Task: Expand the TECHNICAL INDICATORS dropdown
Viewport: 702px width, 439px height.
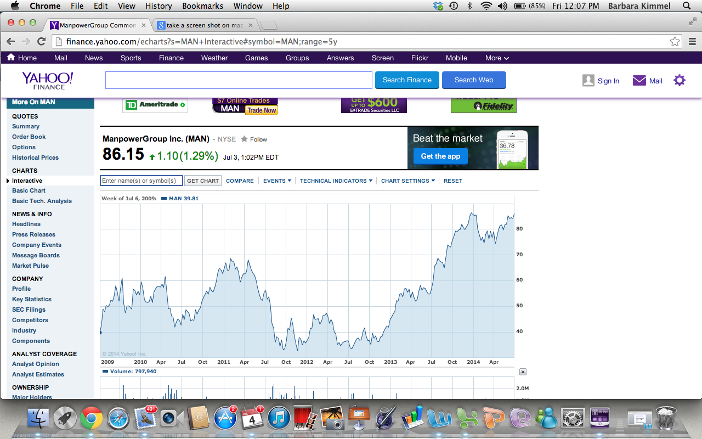Action: 336,181
